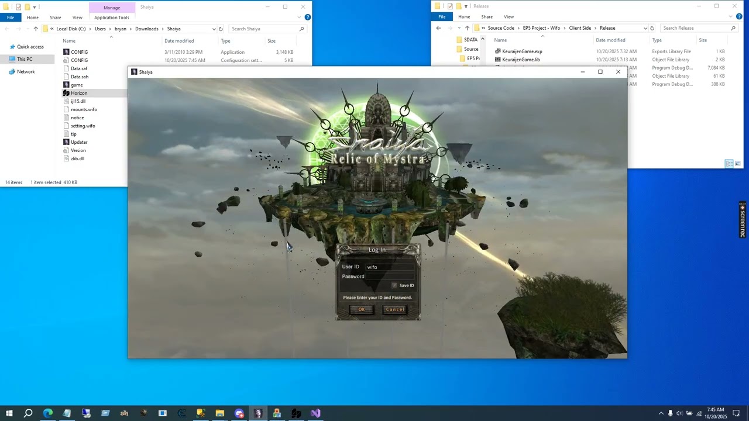Refresh the Release folder view

tap(652, 28)
